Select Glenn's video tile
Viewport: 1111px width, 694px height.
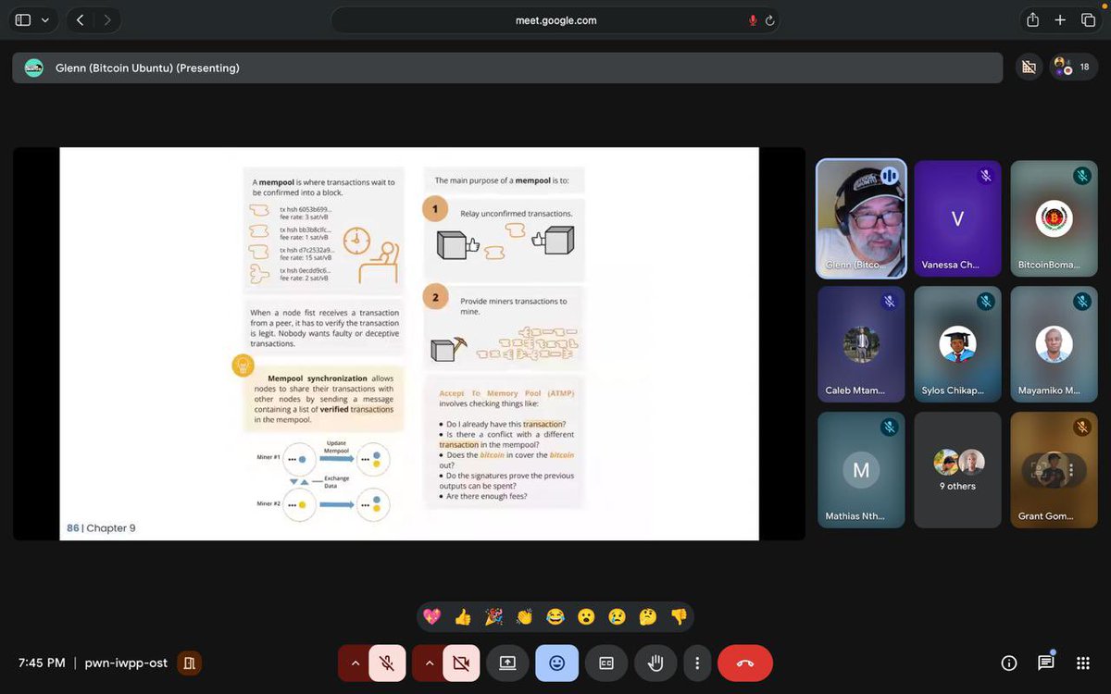(861, 218)
